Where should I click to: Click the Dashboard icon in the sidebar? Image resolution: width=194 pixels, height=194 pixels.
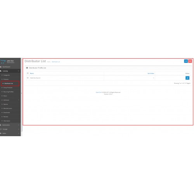[x=1, y=67]
